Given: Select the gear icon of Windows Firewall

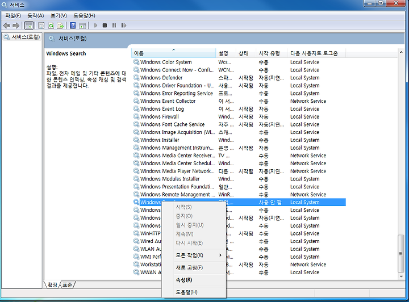Looking at the screenshot, I should [136, 116].
